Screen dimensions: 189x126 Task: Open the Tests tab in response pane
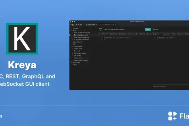tap(174, 34)
